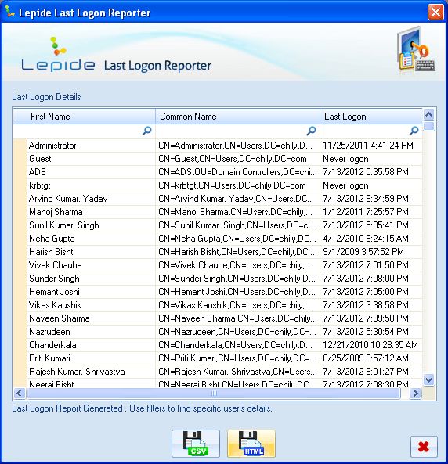Select Sunder Singh first name cell
Image resolution: width=448 pixels, height=464 pixels.
pos(91,279)
